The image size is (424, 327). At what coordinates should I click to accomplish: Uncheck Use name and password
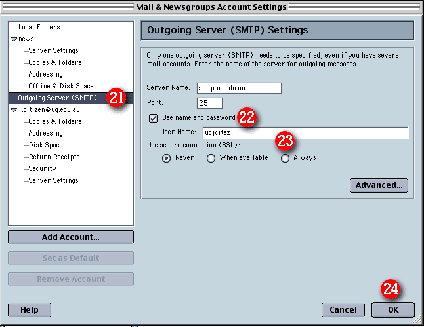click(x=154, y=118)
